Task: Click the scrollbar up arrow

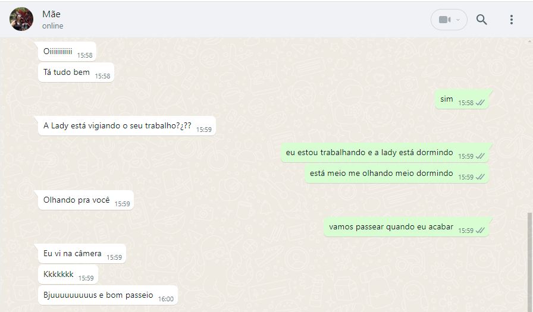Action: [529, 41]
